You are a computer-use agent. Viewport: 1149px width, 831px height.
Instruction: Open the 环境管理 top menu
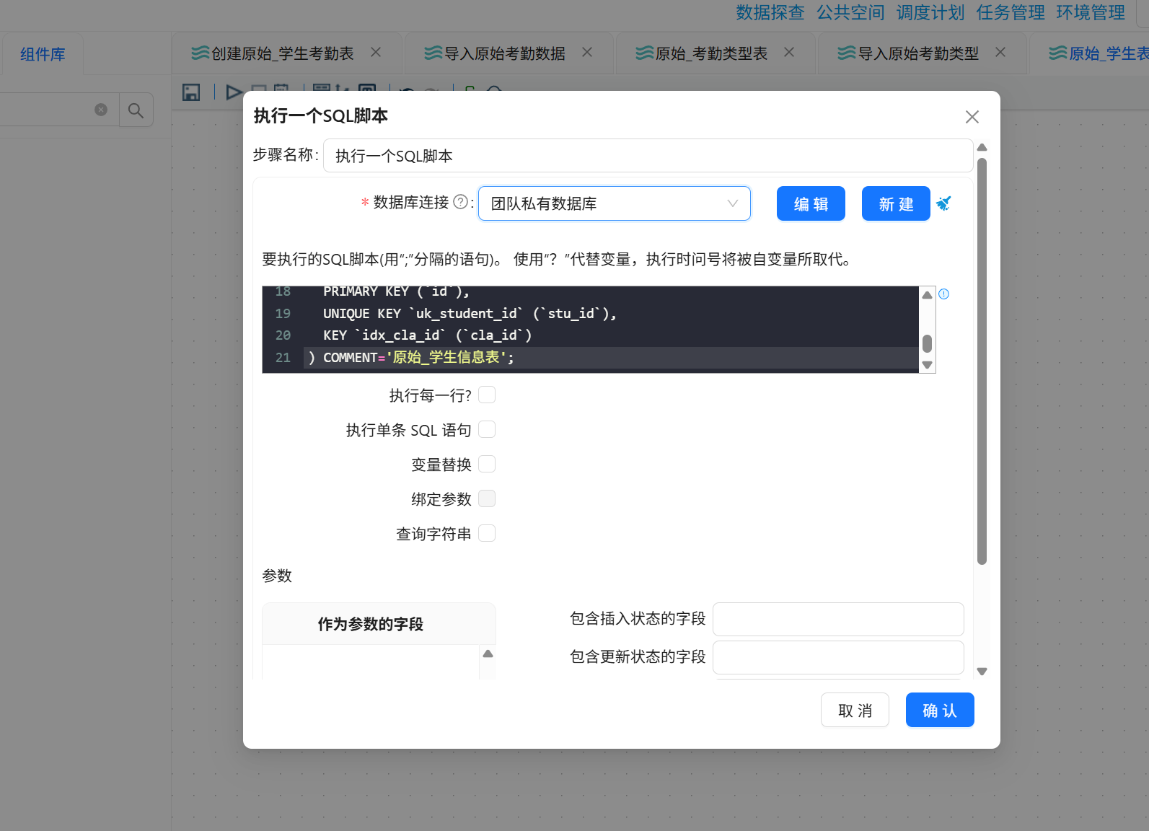pos(1090,12)
